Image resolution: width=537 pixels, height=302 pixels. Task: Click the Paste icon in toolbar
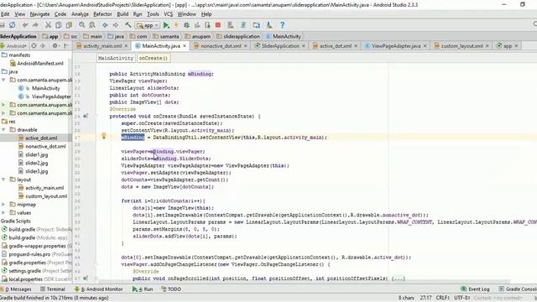pos(69,25)
